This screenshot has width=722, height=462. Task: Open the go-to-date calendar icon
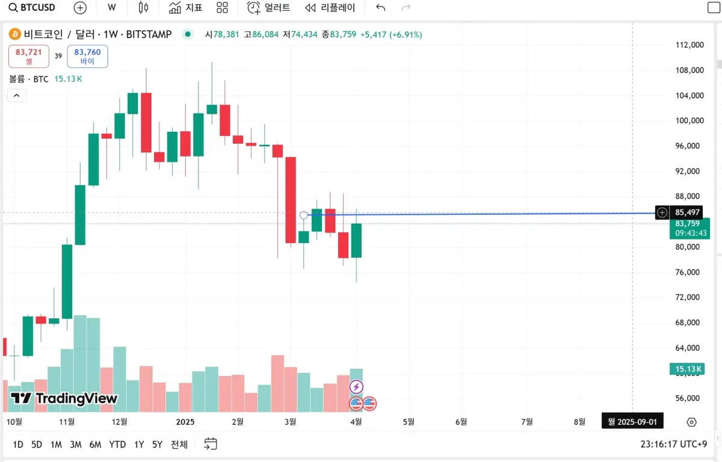click(211, 445)
